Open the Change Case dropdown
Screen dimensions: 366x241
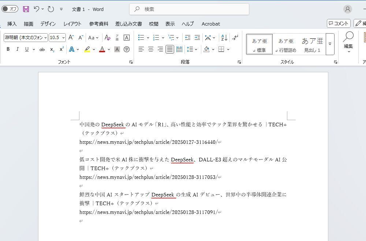[x=93, y=38]
